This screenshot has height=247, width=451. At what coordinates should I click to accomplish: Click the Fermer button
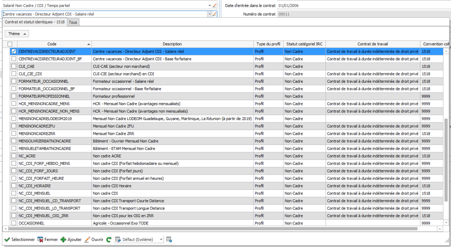[48, 239]
